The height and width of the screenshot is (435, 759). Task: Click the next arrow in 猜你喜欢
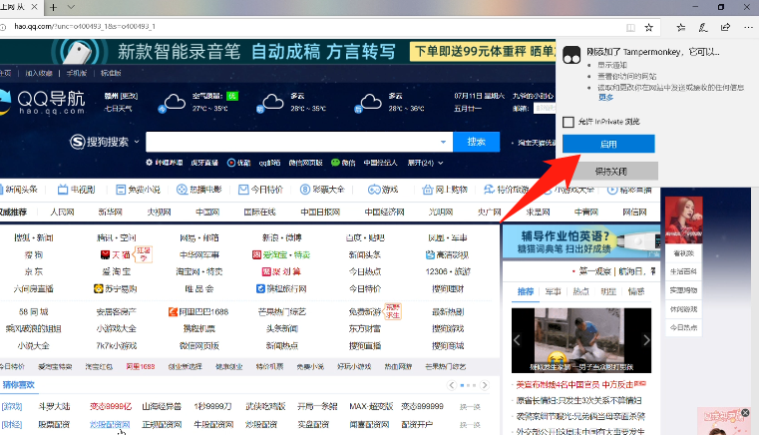tap(485, 385)
